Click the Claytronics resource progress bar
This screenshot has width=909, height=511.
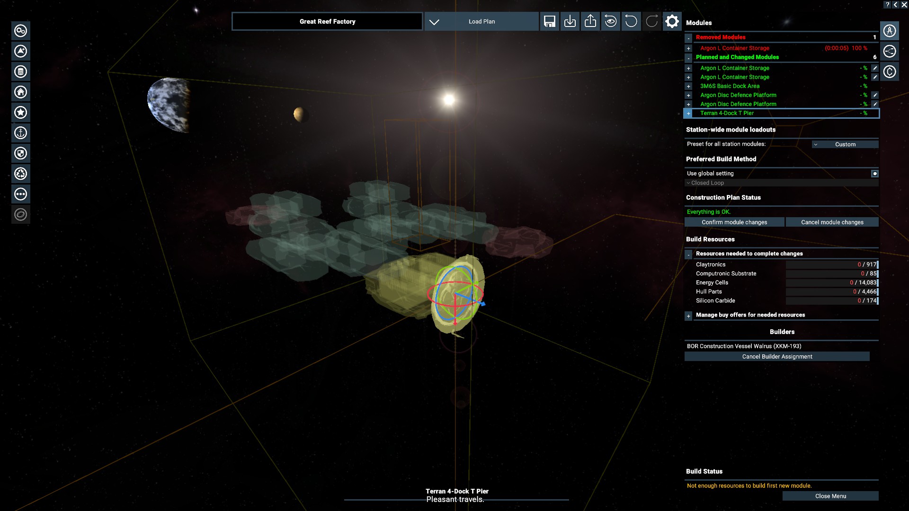click(832, 264)
